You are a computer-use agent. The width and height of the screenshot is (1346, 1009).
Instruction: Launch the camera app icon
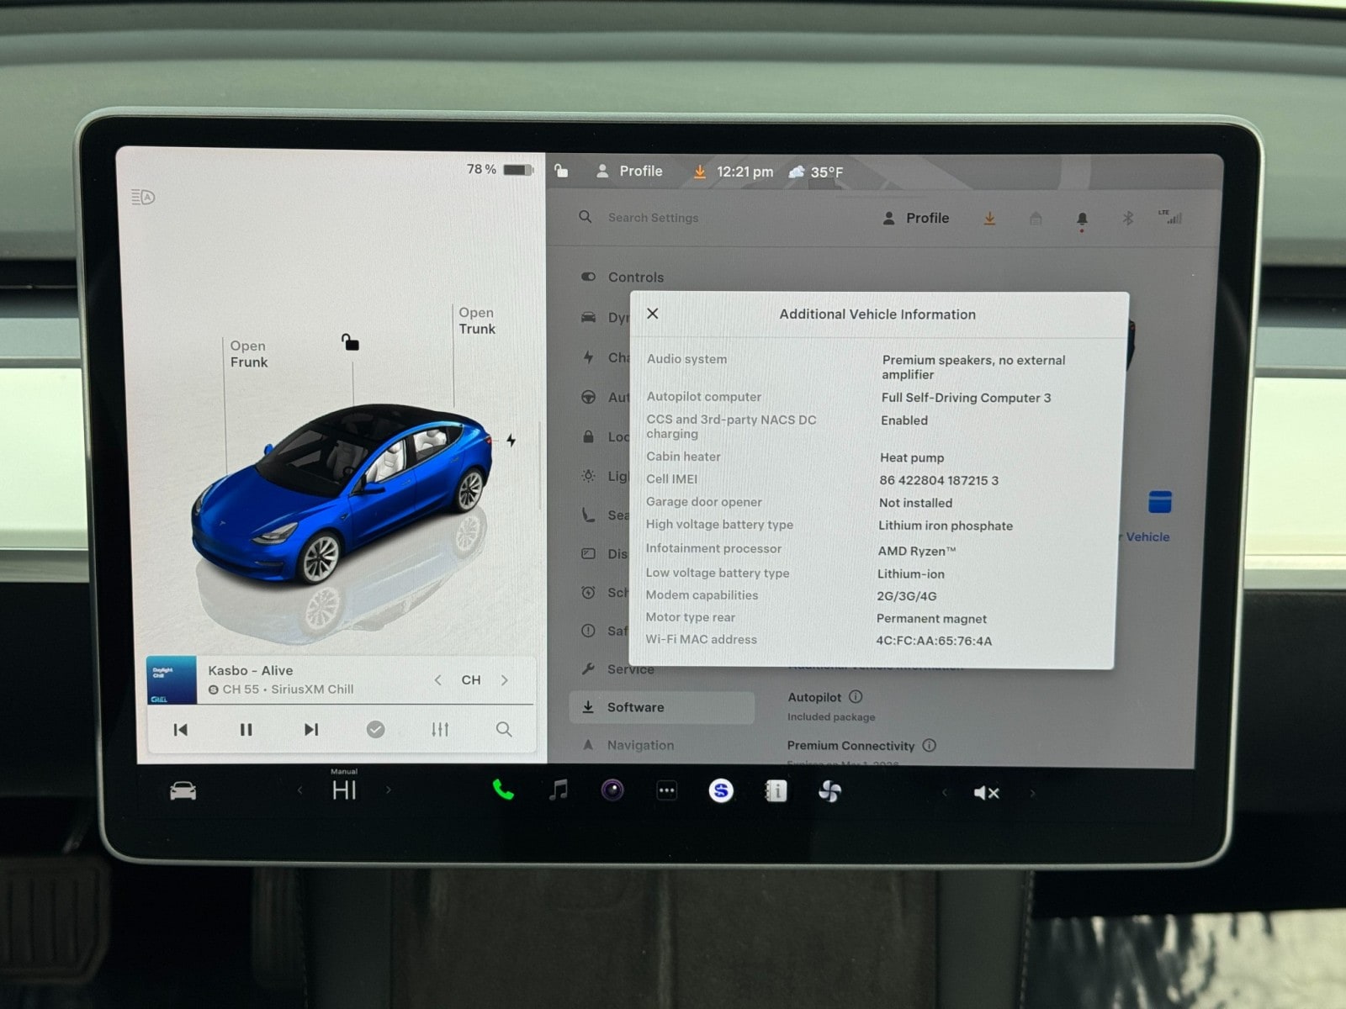tap(612, 790)
